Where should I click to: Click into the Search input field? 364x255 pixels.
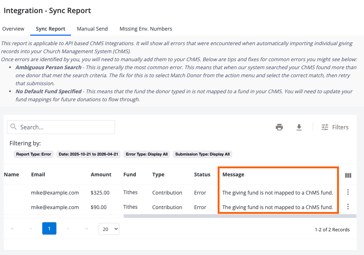point(66,127)
